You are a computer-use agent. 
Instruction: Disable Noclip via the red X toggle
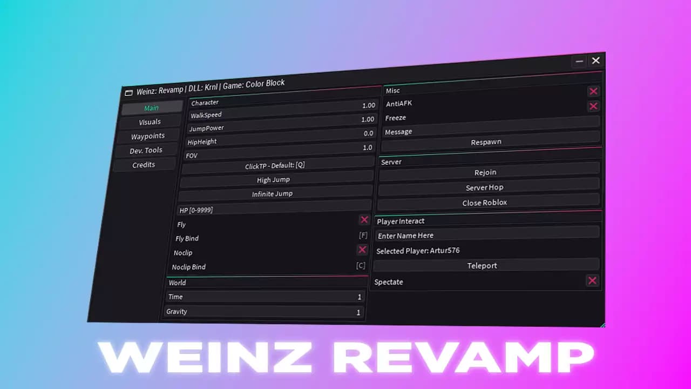tap(364, 250)
